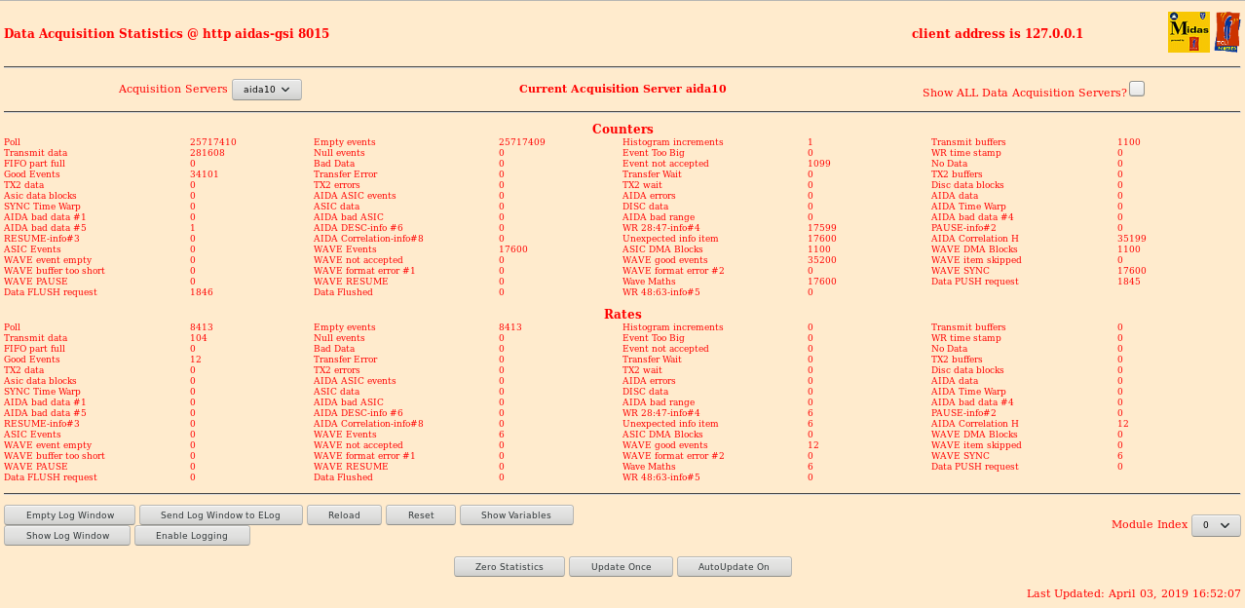Turn on Enable Logging

coord(192,536)
